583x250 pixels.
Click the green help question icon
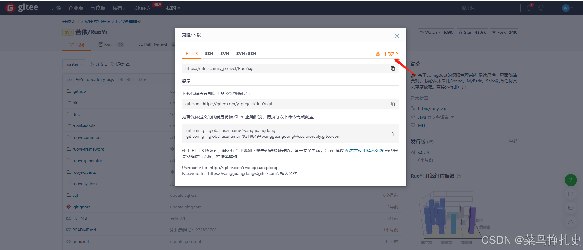click(571, 180)
